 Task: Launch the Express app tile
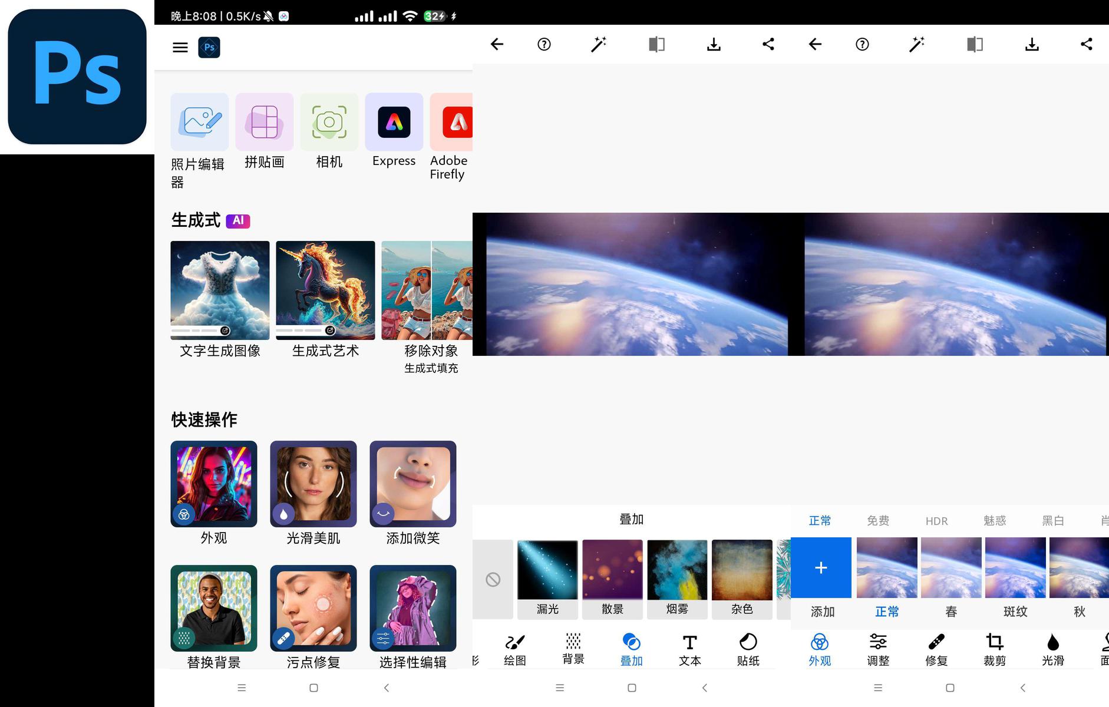394,122
